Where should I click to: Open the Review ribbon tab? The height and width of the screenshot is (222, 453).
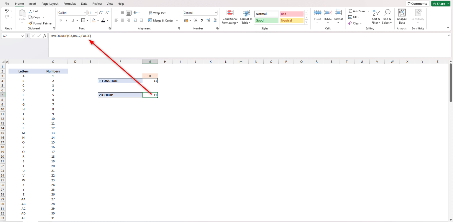(x=97, y=4)
